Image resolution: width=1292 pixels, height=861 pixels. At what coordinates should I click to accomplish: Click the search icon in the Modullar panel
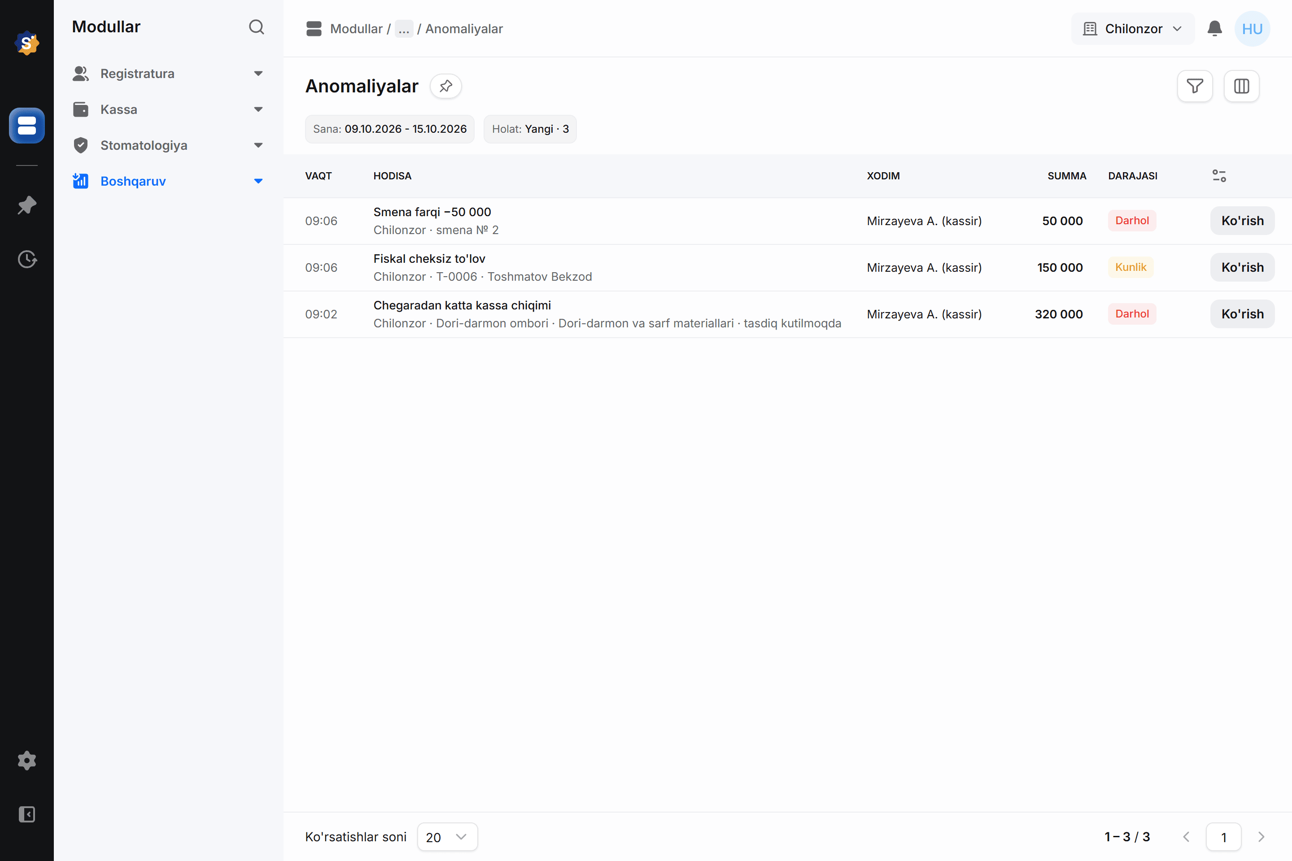coord(257,27)
